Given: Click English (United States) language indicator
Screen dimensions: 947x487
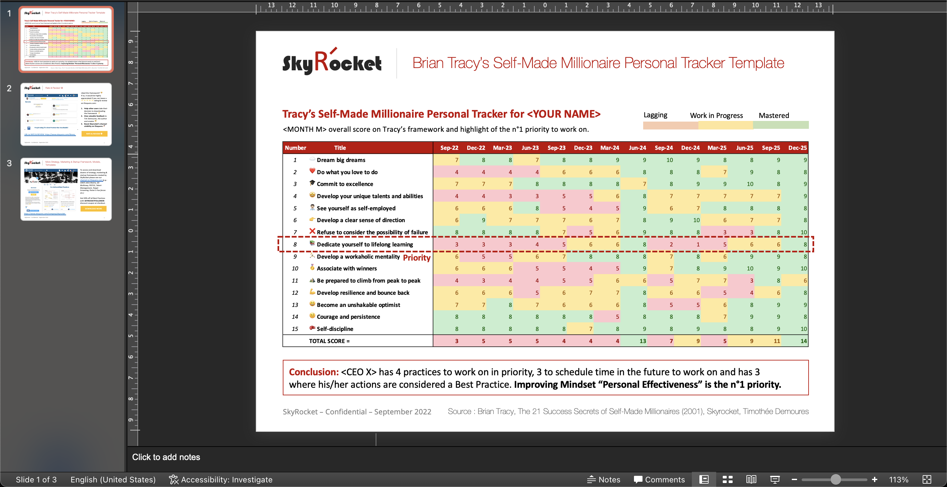Looking at the screenshot, I should point(113,480).
